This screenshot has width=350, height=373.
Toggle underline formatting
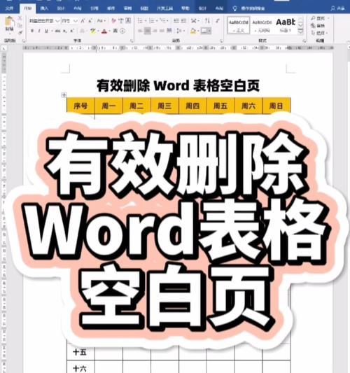tap(46, 31)
